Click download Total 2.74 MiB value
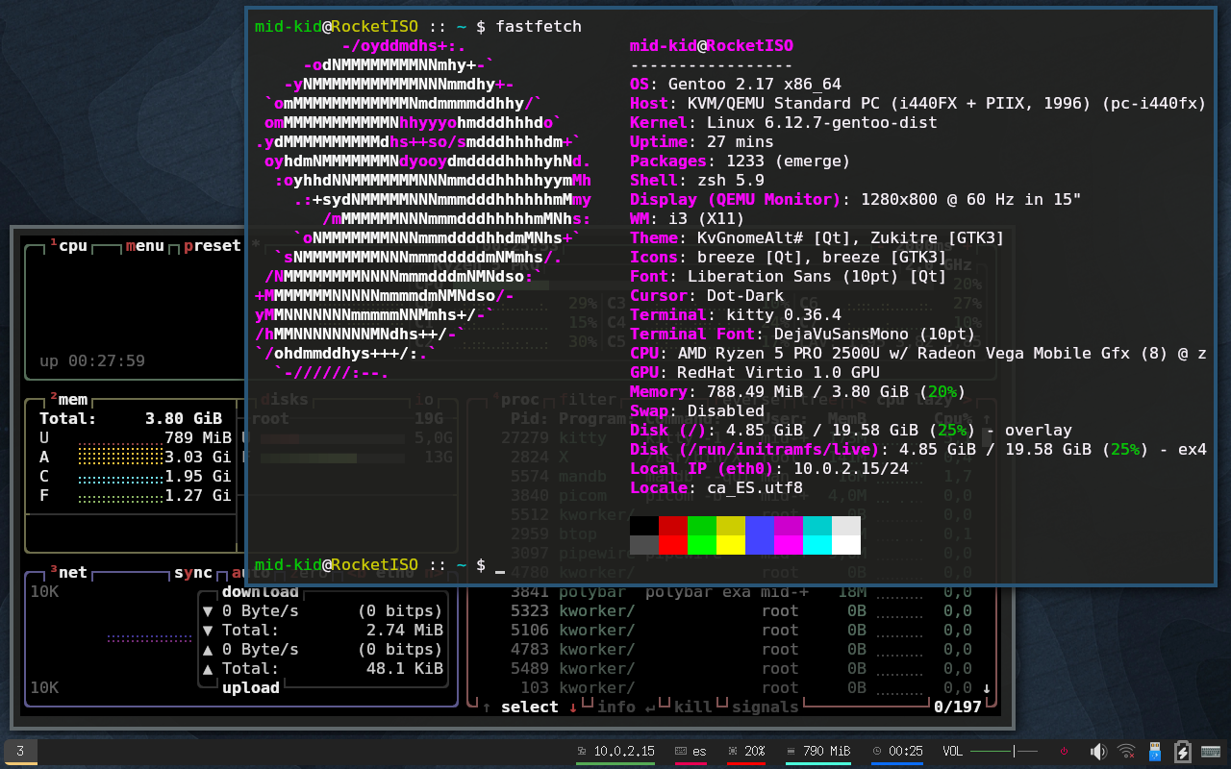1231x769 pixels. [x=405, y=630]
